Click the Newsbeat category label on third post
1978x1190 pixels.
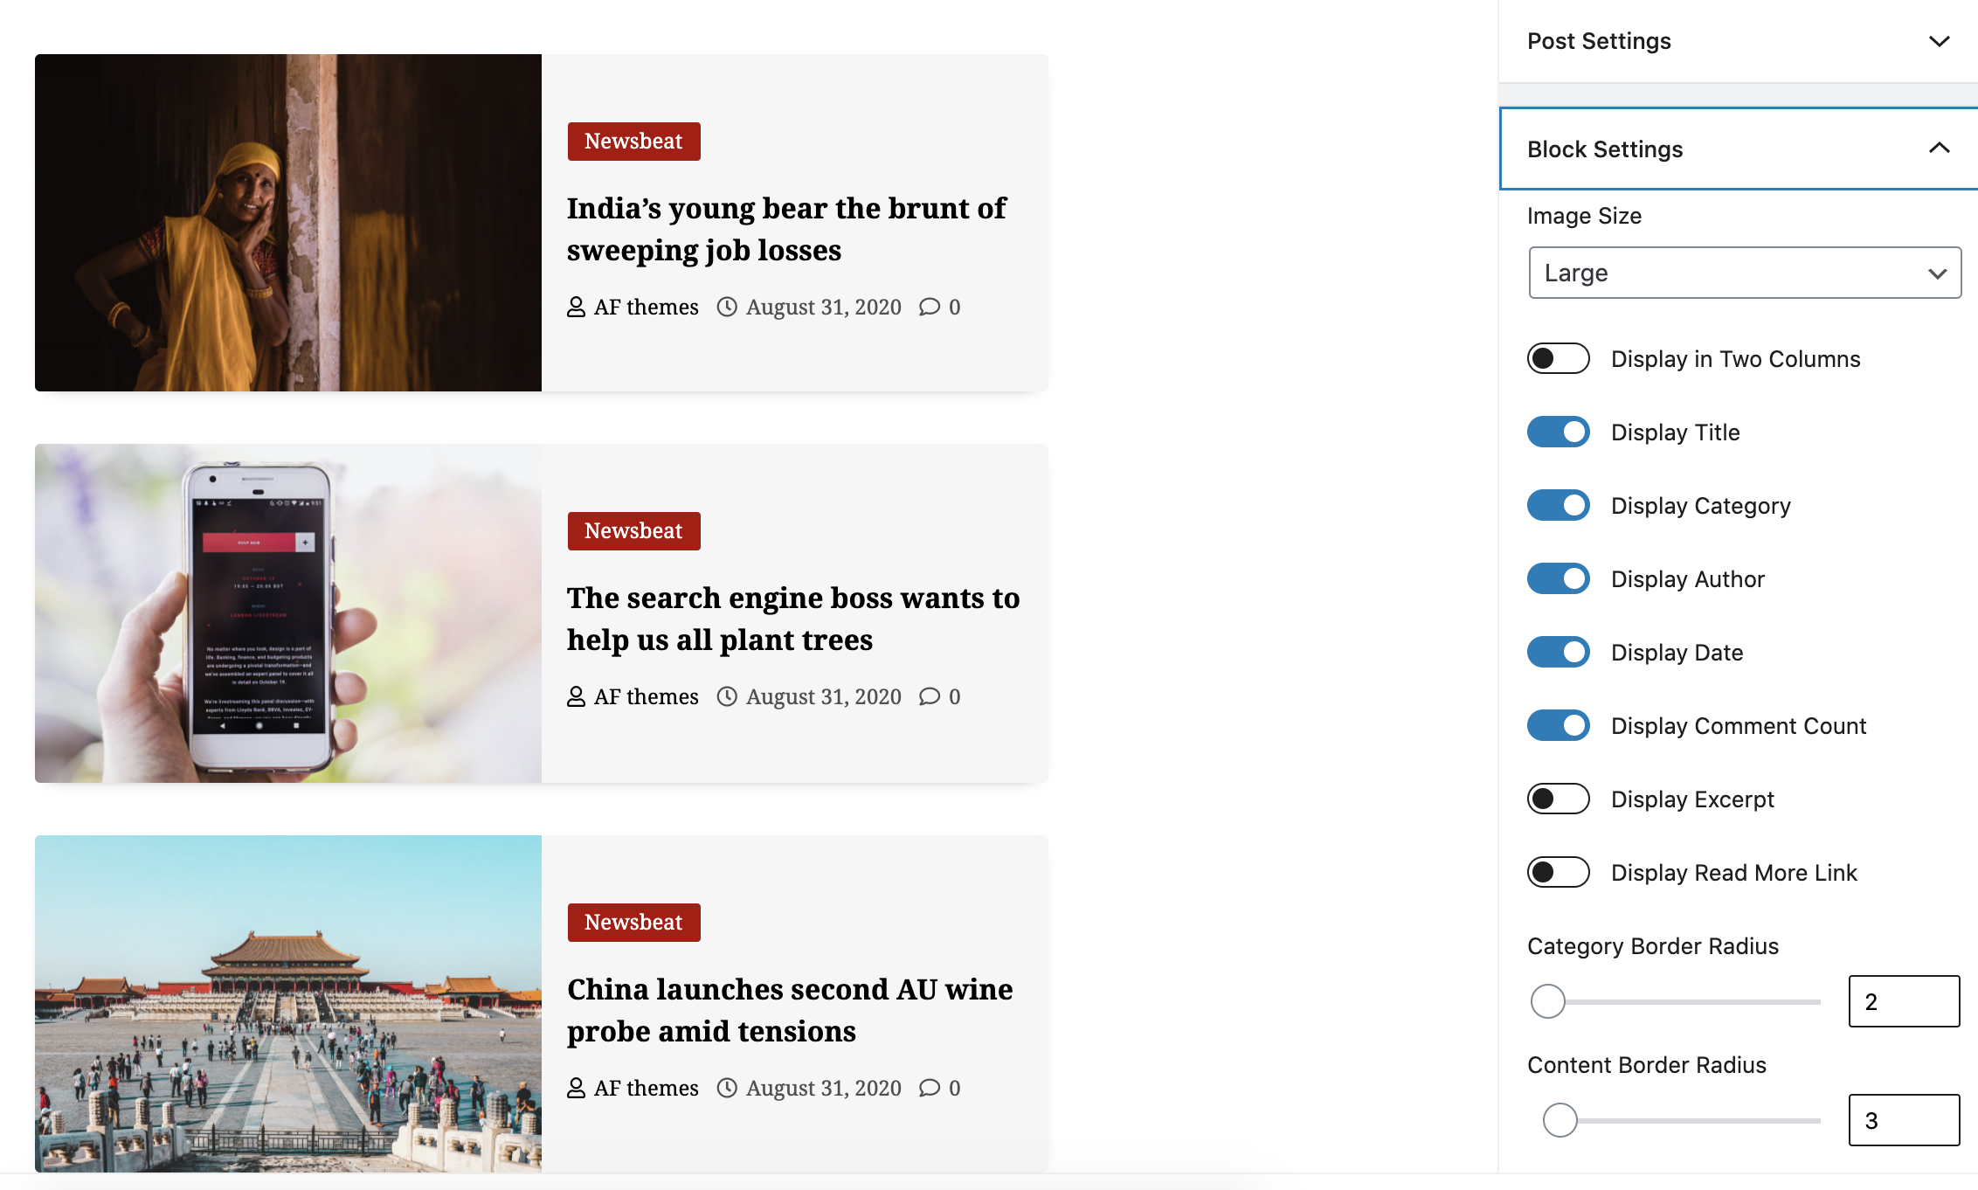pos(633,922)
